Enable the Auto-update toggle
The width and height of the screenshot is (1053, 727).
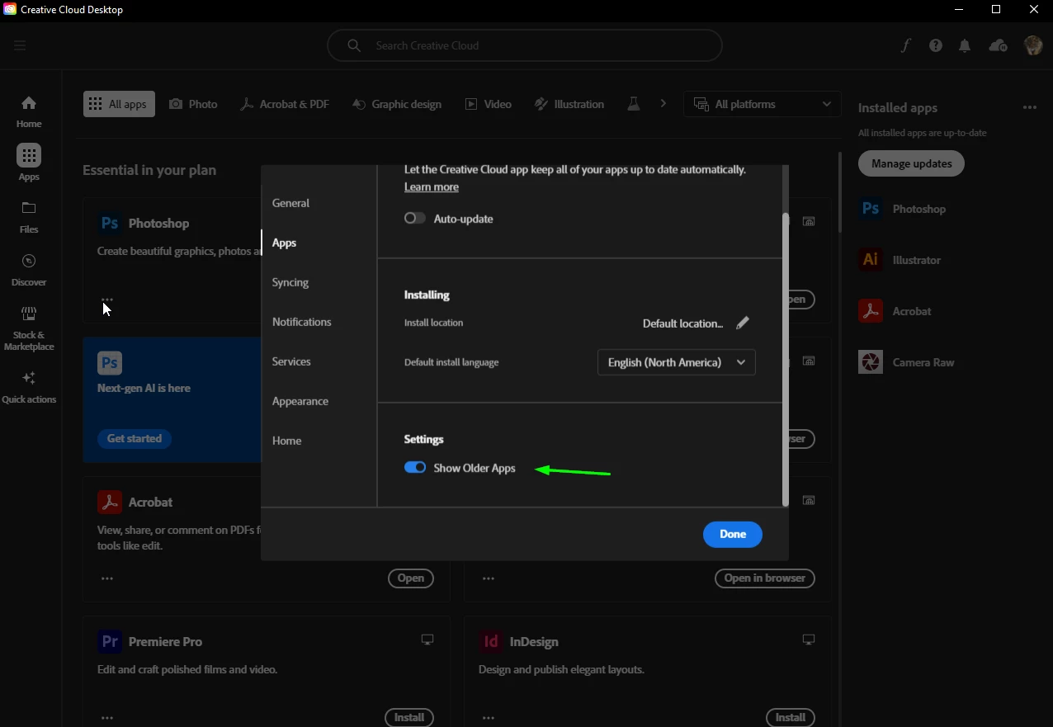[415, 219]
